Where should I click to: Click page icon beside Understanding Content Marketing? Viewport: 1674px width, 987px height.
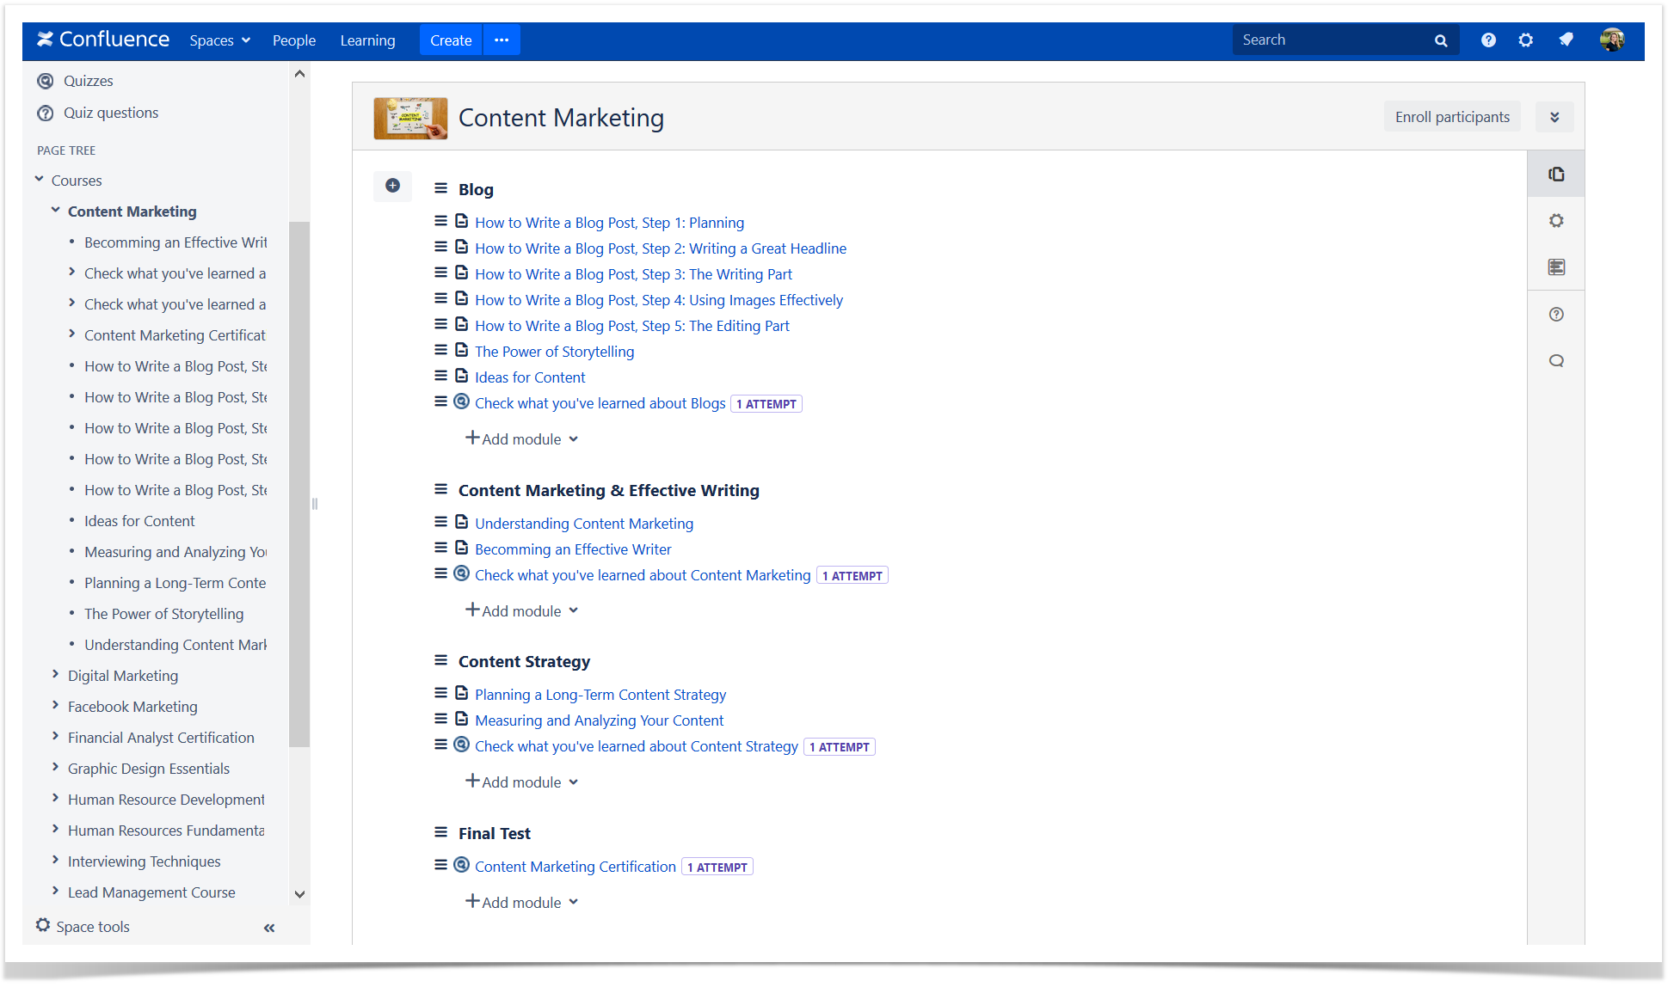click(462, 522)
